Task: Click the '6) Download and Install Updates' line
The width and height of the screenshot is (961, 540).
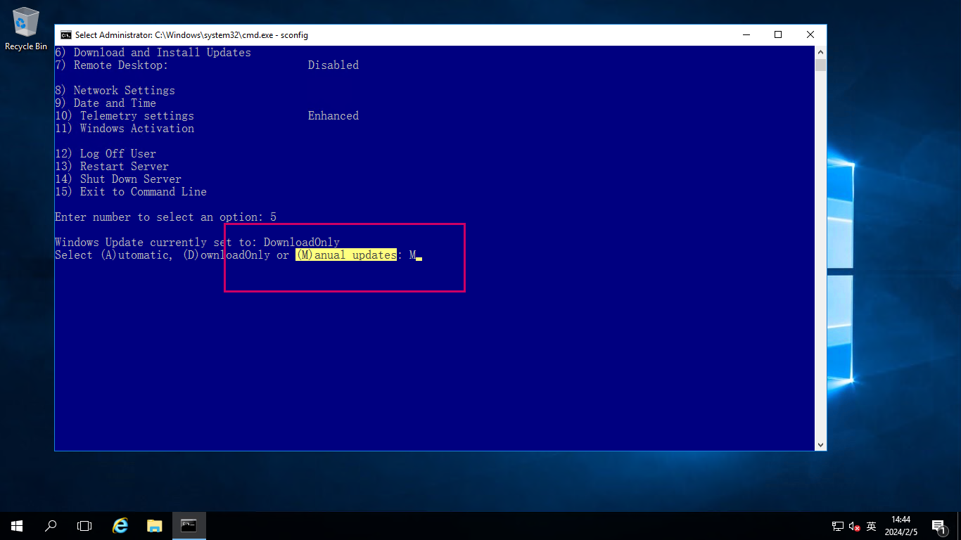Action: [x=153, y=53]
